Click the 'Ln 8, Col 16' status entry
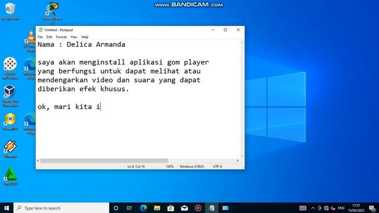The height and width of the screenshot is (213, 379). [x=136, y=166]
